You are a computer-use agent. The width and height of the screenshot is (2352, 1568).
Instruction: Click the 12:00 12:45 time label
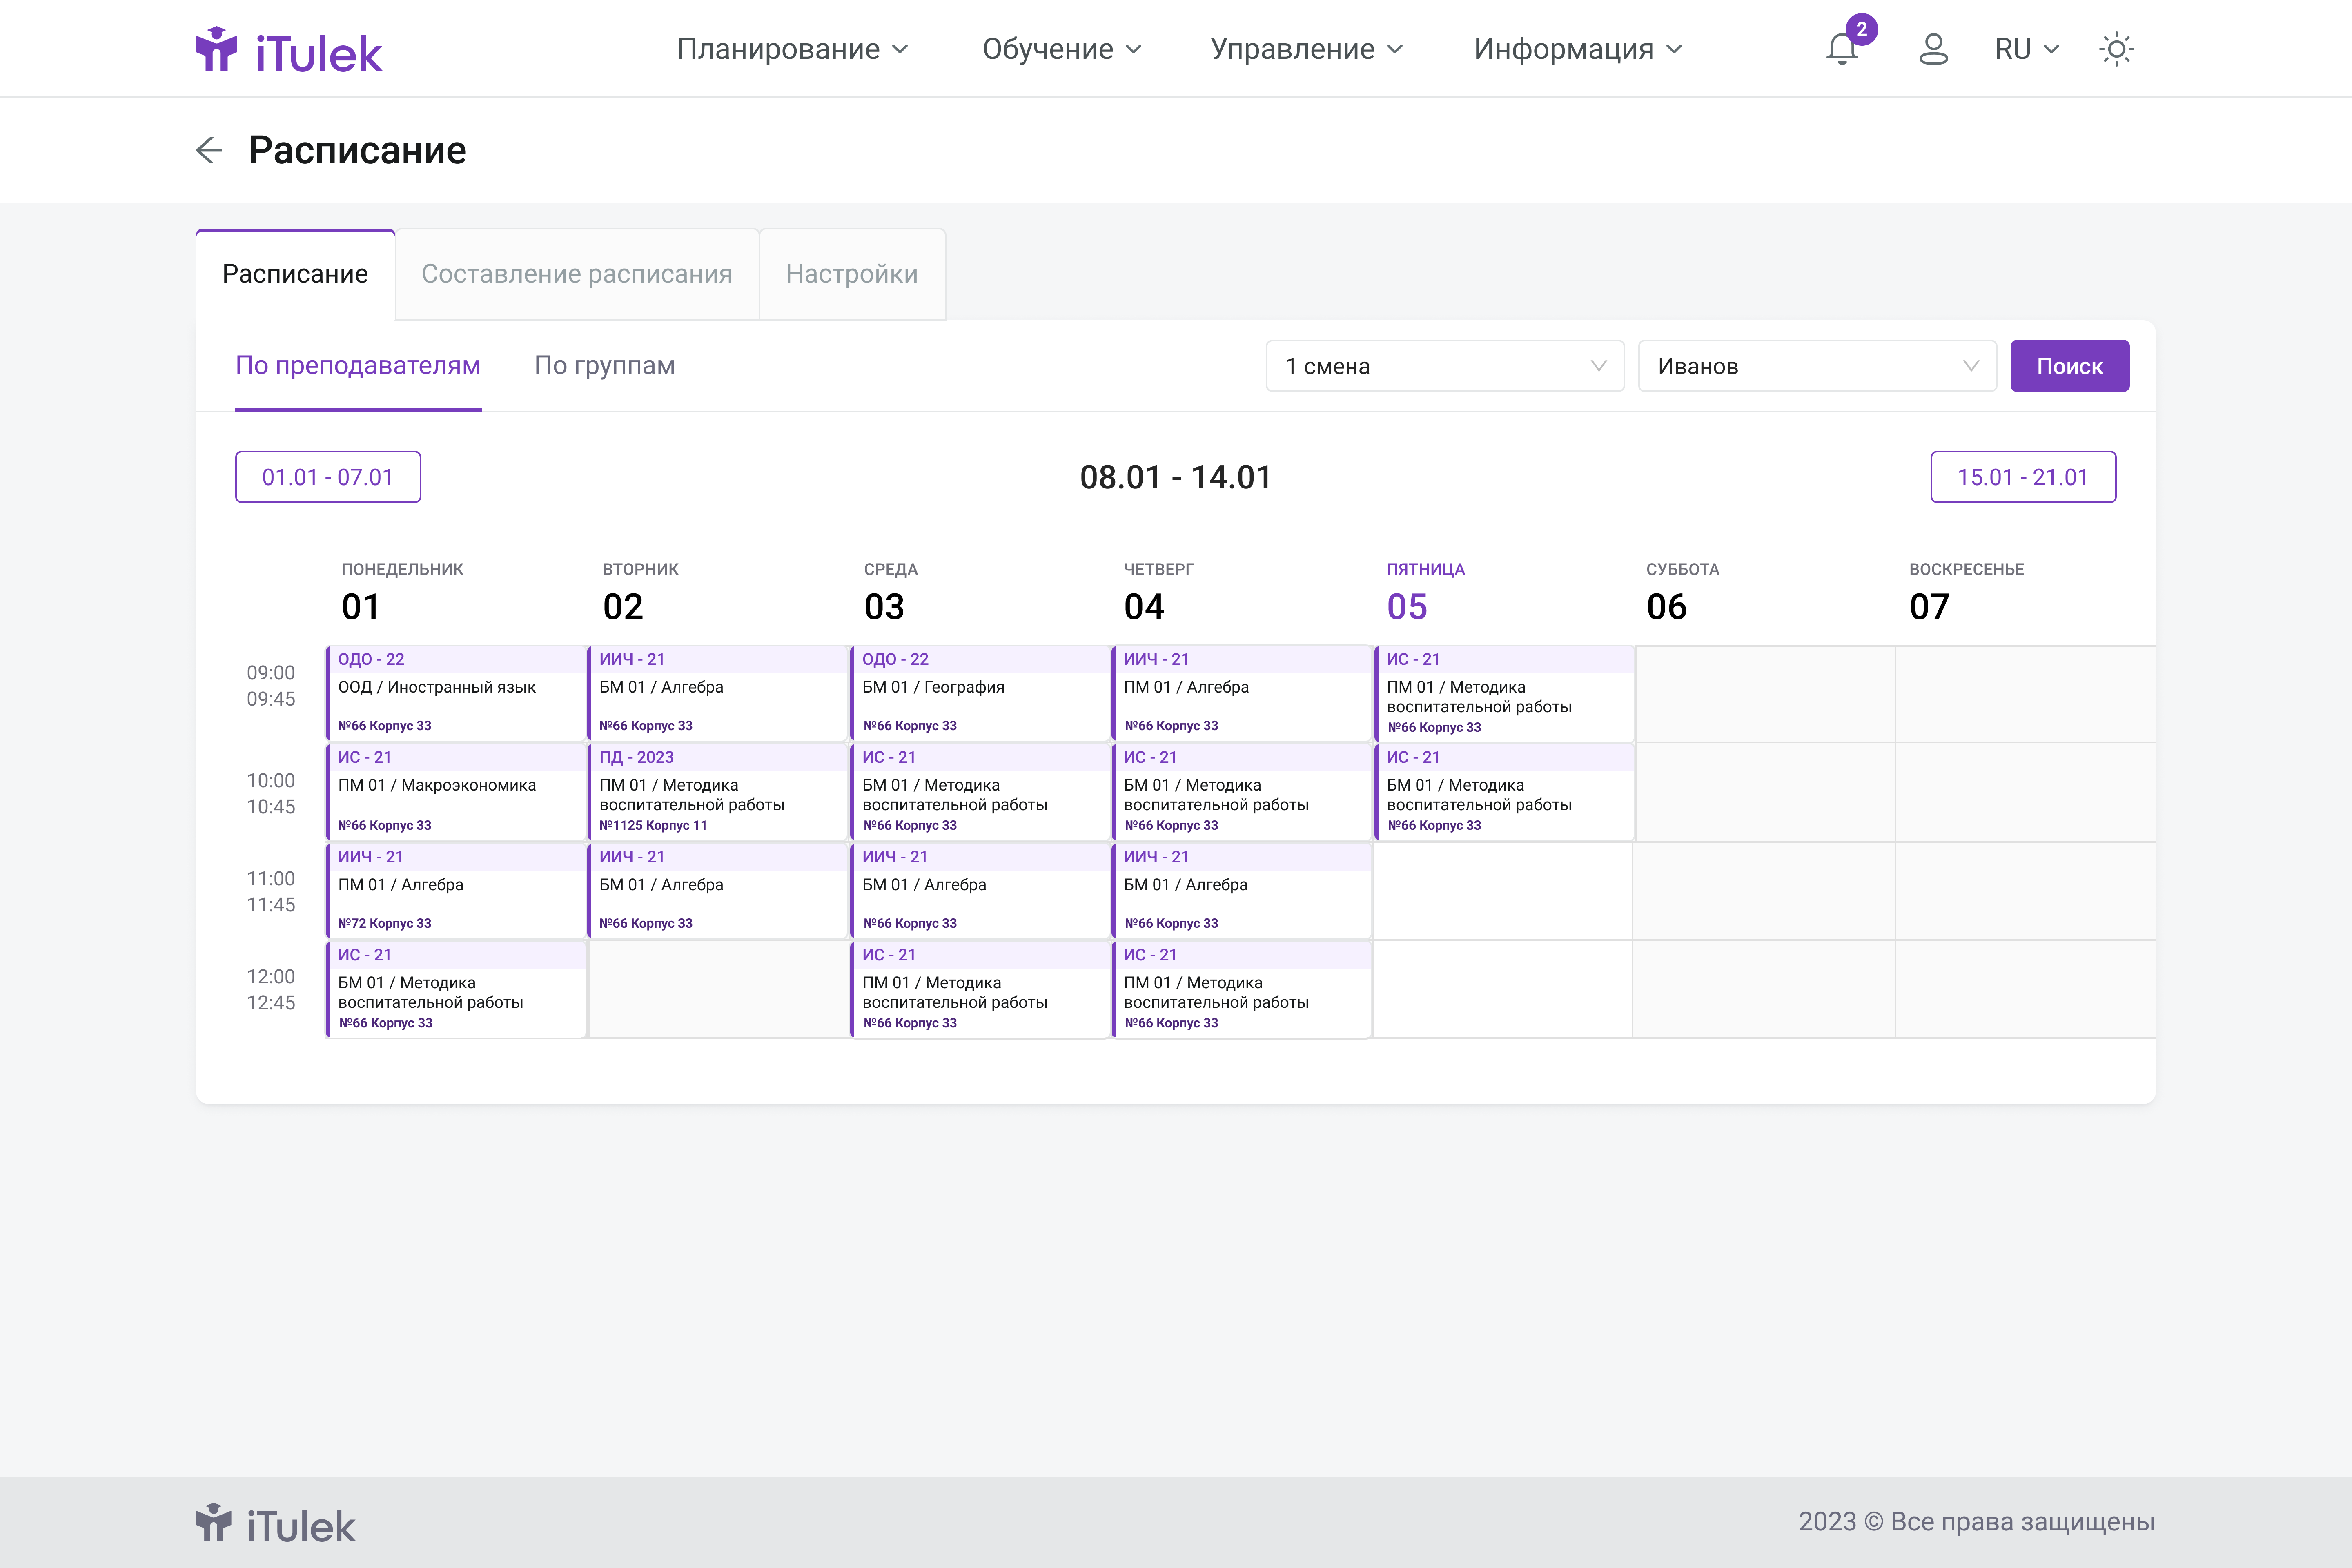coord(271,989)
